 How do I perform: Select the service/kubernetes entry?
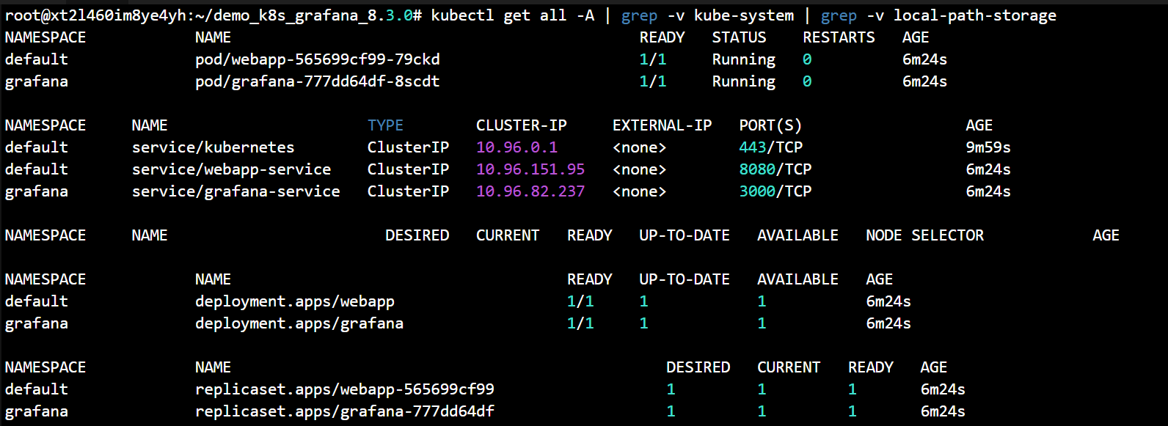(213, 147)
